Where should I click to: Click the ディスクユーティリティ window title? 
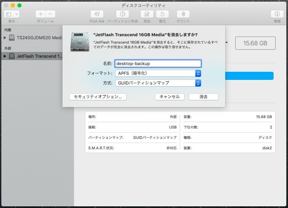tap(143, 5)
